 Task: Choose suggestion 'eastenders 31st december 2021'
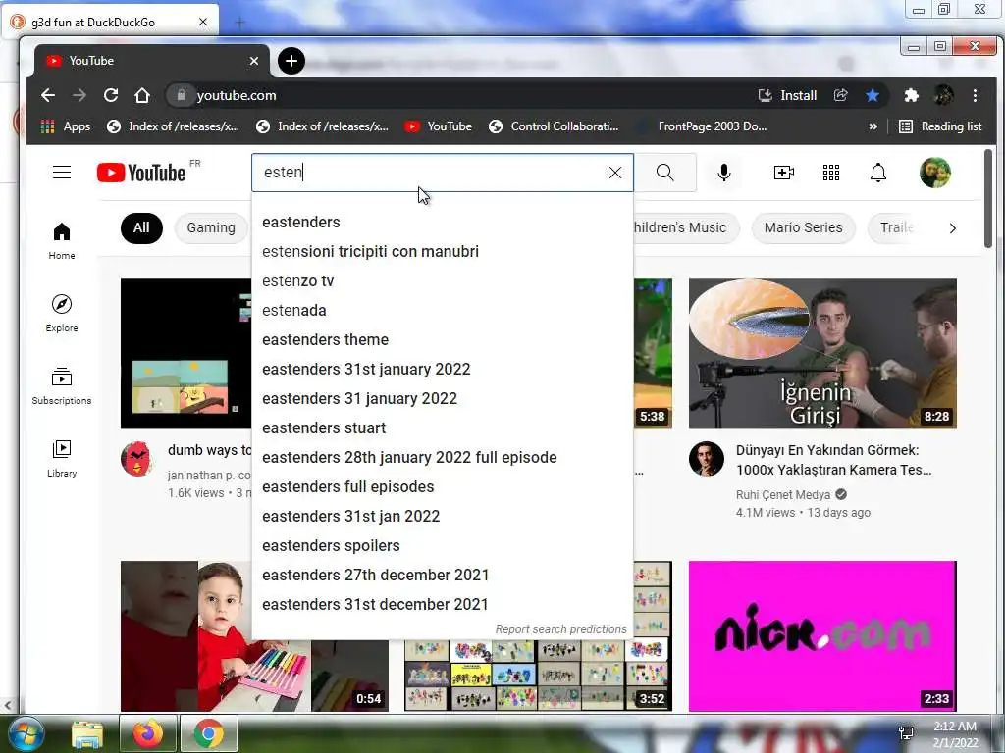(x=443, y=605)
